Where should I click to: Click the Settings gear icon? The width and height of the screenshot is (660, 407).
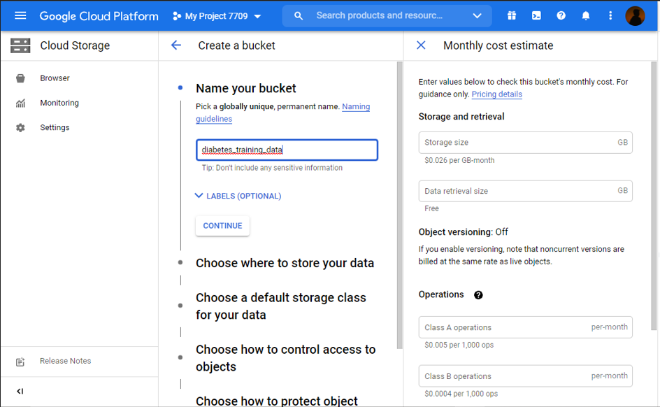click(x=20, y=127)
